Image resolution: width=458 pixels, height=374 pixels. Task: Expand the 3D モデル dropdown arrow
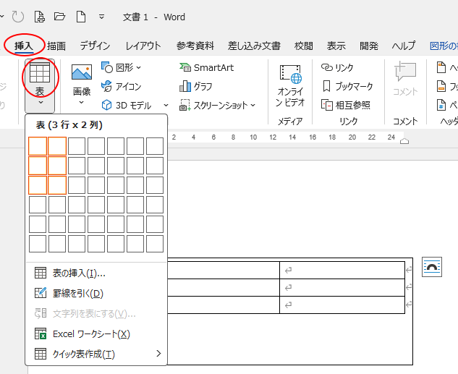point(166,105)
